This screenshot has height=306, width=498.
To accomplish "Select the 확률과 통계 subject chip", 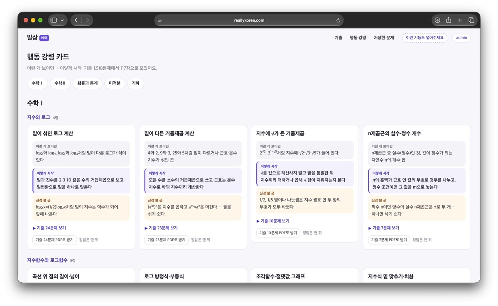I will [87, 83].
